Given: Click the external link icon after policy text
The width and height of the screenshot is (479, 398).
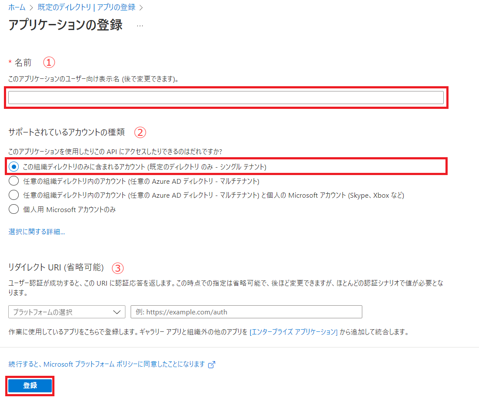Looking at the screenshot, I should (x=212, y=364).
